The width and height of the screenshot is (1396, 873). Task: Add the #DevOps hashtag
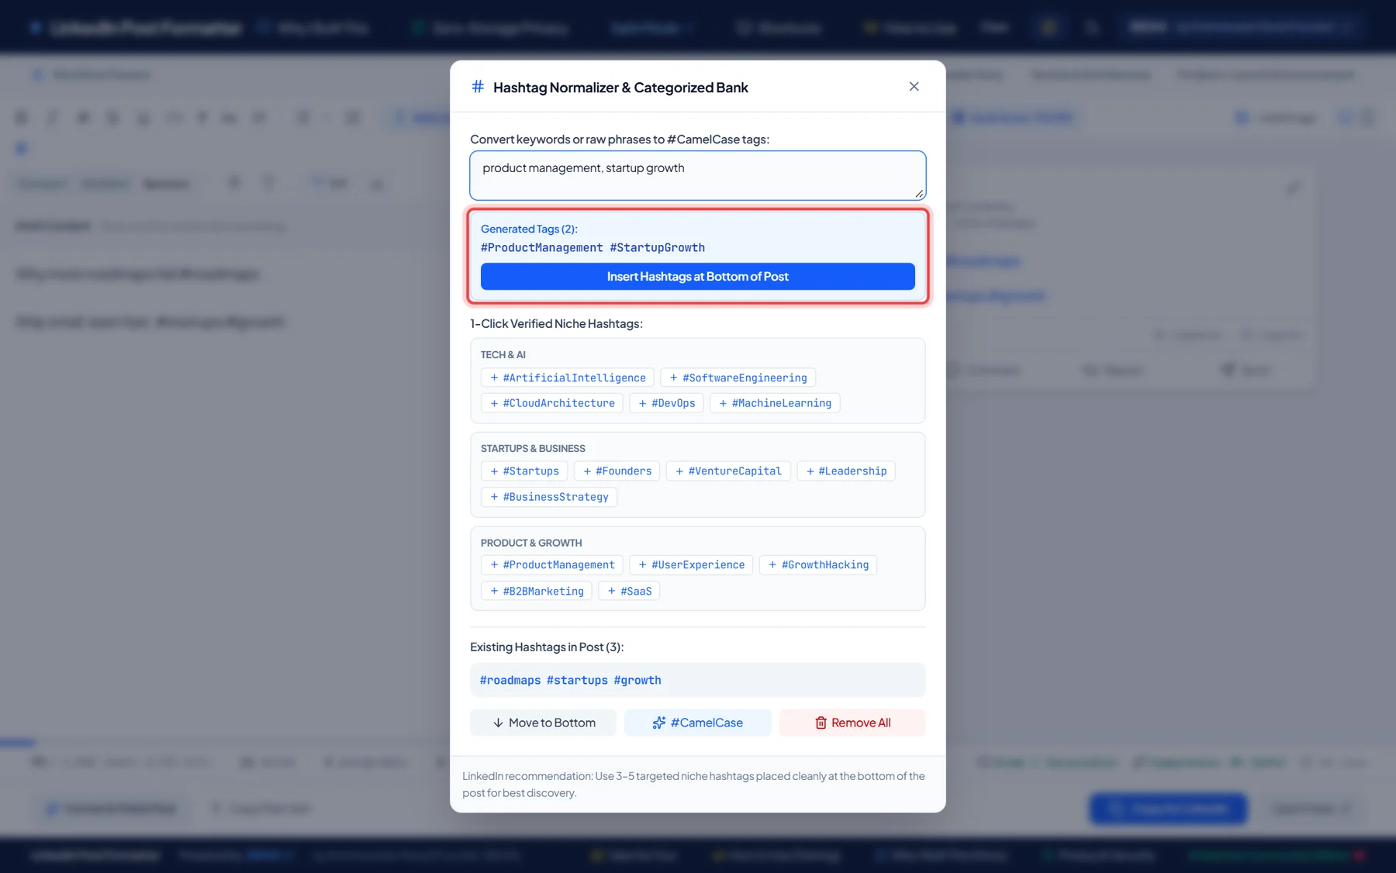tap(666, 403)
